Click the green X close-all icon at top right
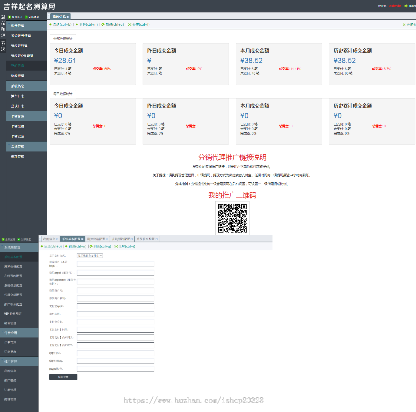Screen dimensions: 416x412 click(x=404, y=25)
